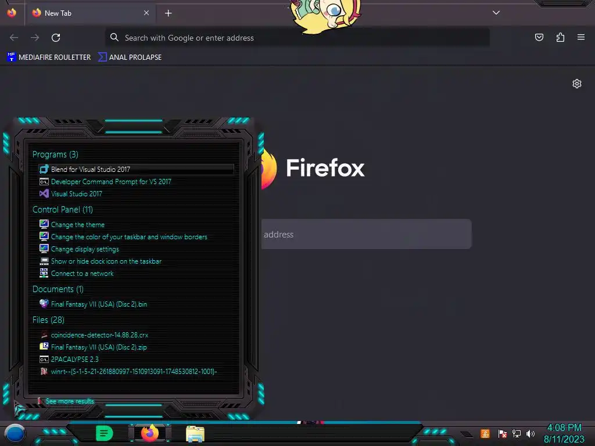Click the Connect to a network icon

[x=44, y=273]
